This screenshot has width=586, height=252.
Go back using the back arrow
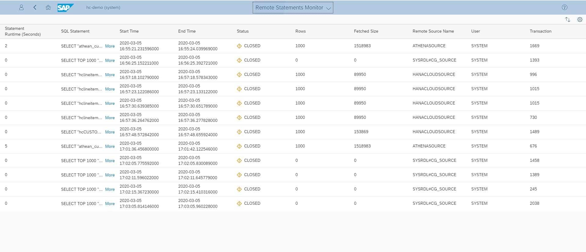[x=35, y=7]
